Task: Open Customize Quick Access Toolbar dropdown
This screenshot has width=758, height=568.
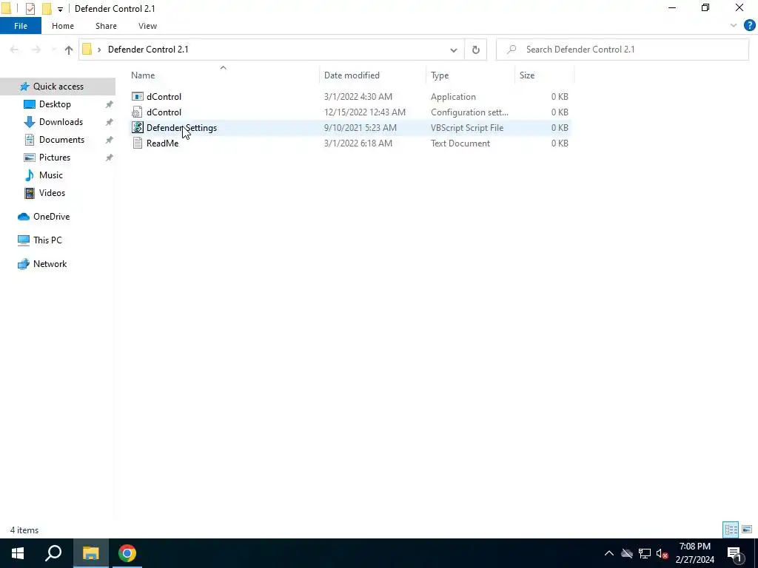Action: [60, 9]
